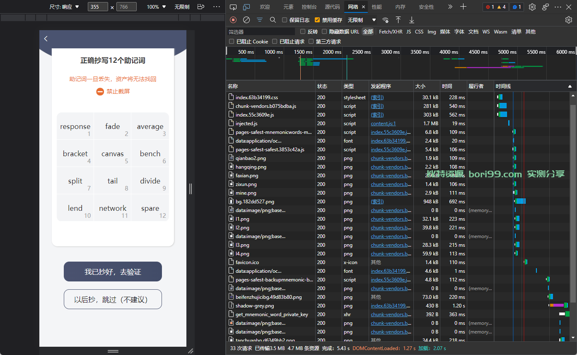This screenshot has width=577, height=355.
Task: Click the record network log button
Action: pos(233,20)
